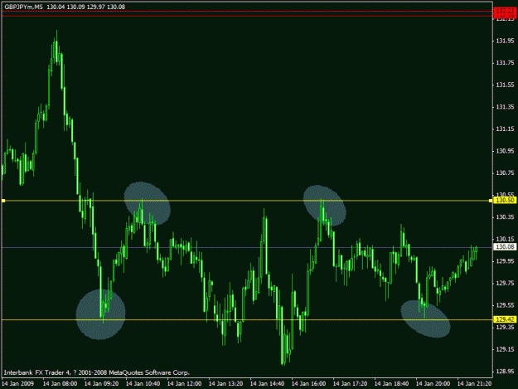Click the 14 Jan 16:00 time label

click(x=308, y=384)
